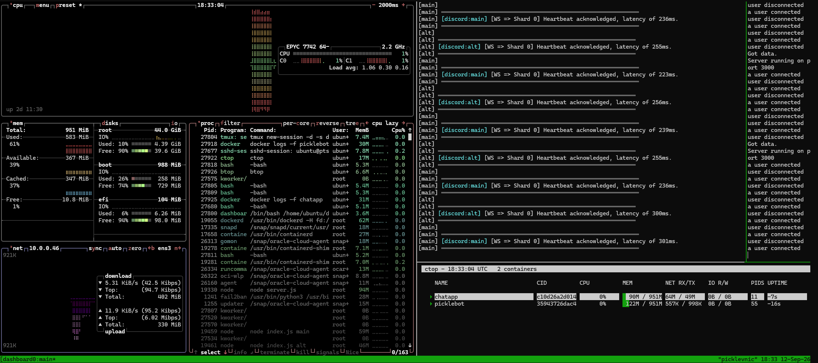The width and height of the screenshot is (818, 363).
Task: Click the down arrow below process list scrollbar
Action: (410, 345)
